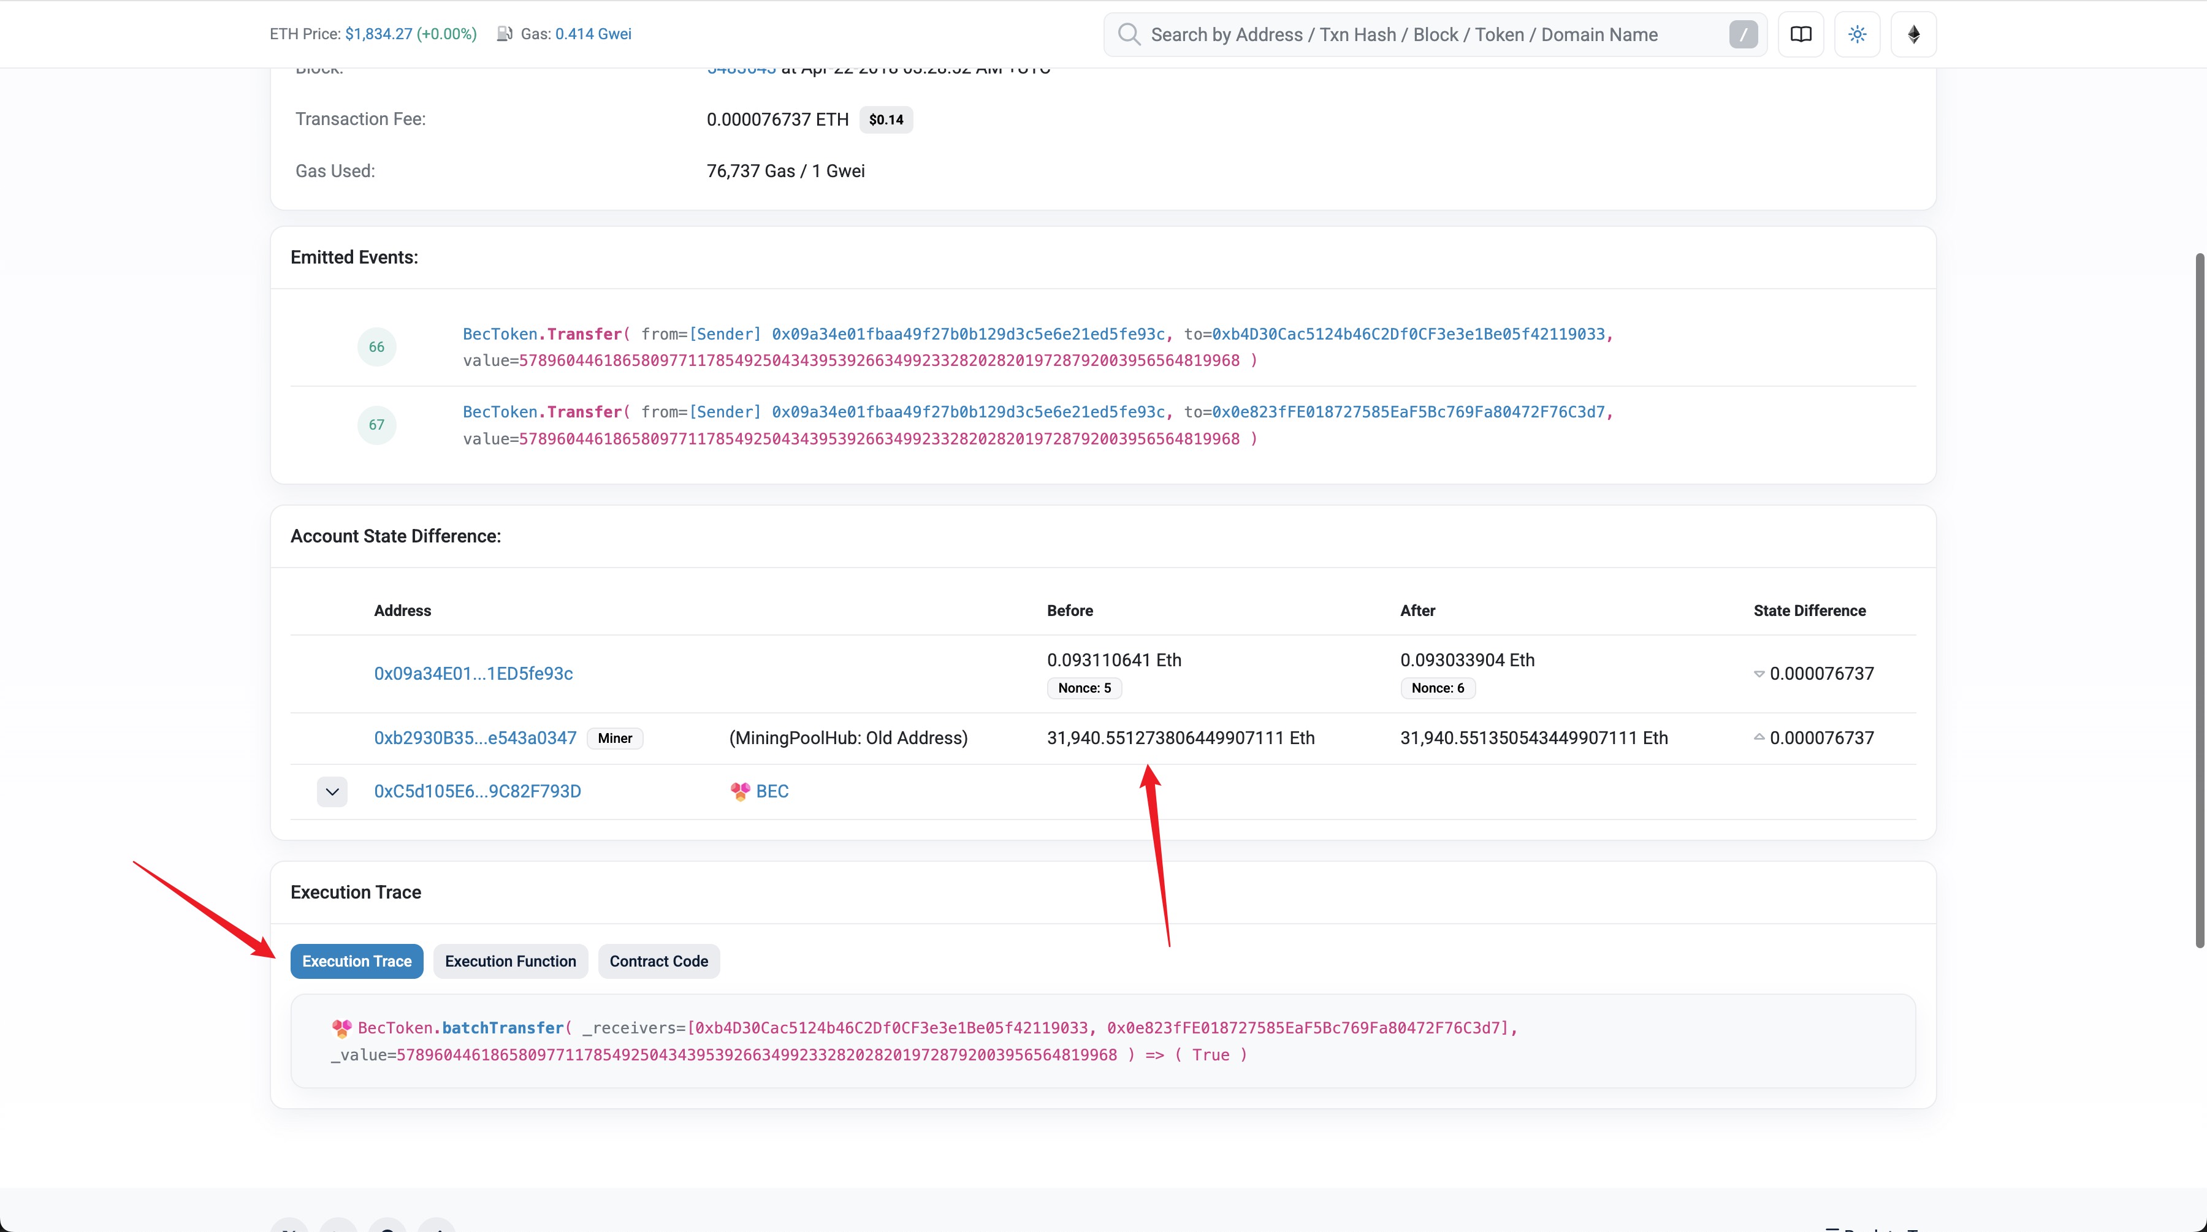Click the 0.414 Gwei gas link
The width and height of the screenshot is (2207, 1232).
[x=593, y=34]
